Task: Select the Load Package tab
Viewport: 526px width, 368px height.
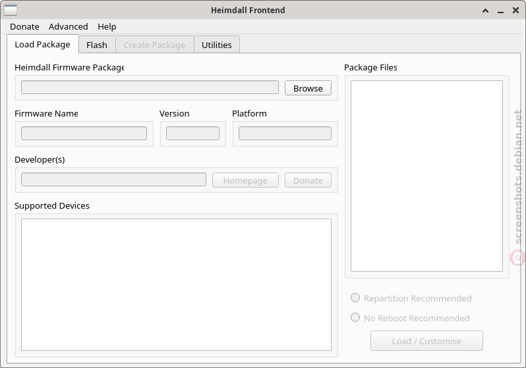Action: [43, 44]
